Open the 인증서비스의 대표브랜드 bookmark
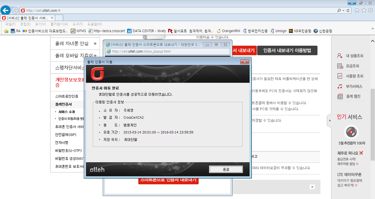This screenshot has width=375, height=199. pyautogui.click(x=46, y=31)
